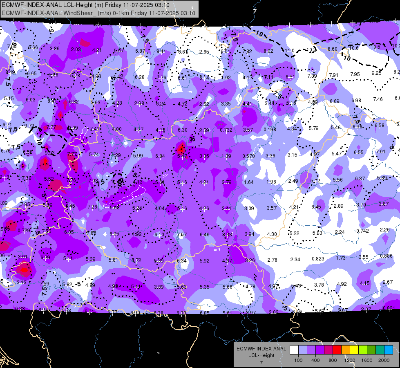Click the wind shear value 0.729

(x=24, y=231)
